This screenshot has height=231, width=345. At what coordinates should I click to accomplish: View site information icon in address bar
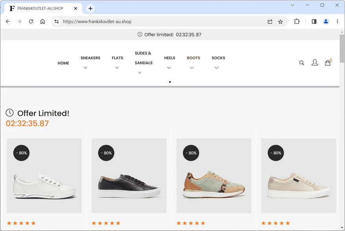pyautogui.click(x=57, y=22)
